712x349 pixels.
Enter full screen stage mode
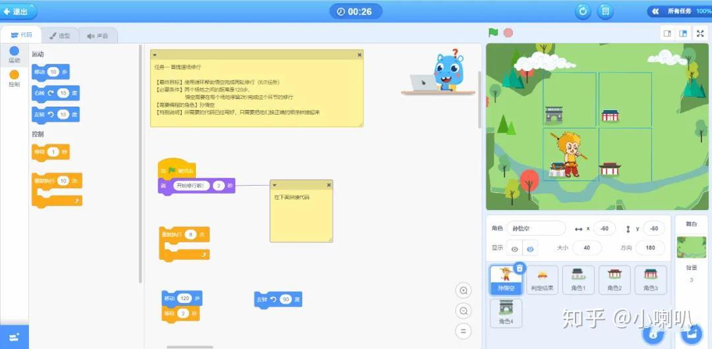(700, 34)
